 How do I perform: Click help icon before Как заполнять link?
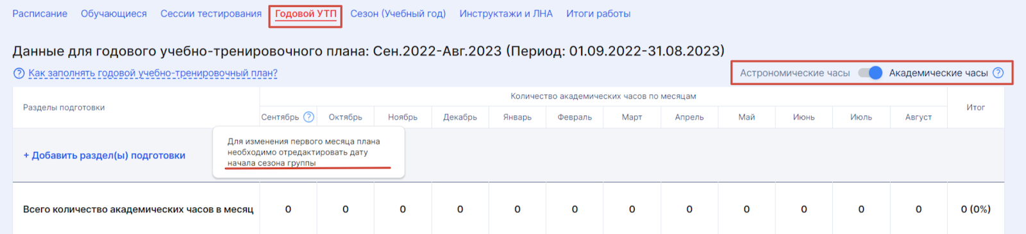point(19,73)
